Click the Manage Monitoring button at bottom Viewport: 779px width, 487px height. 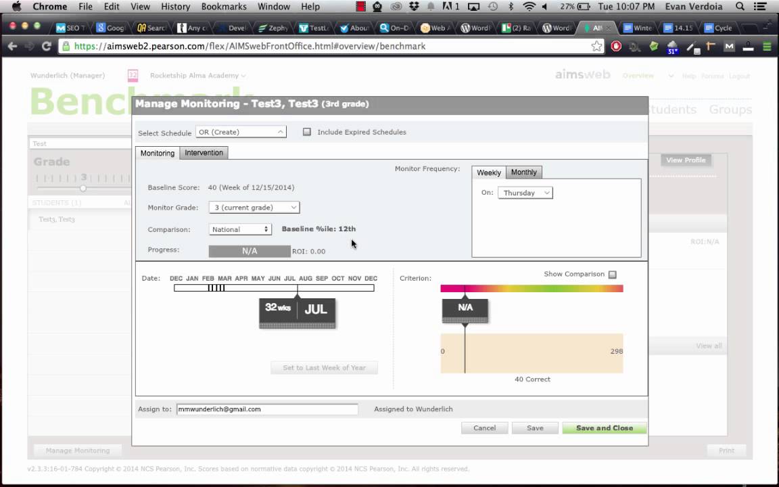78,450
